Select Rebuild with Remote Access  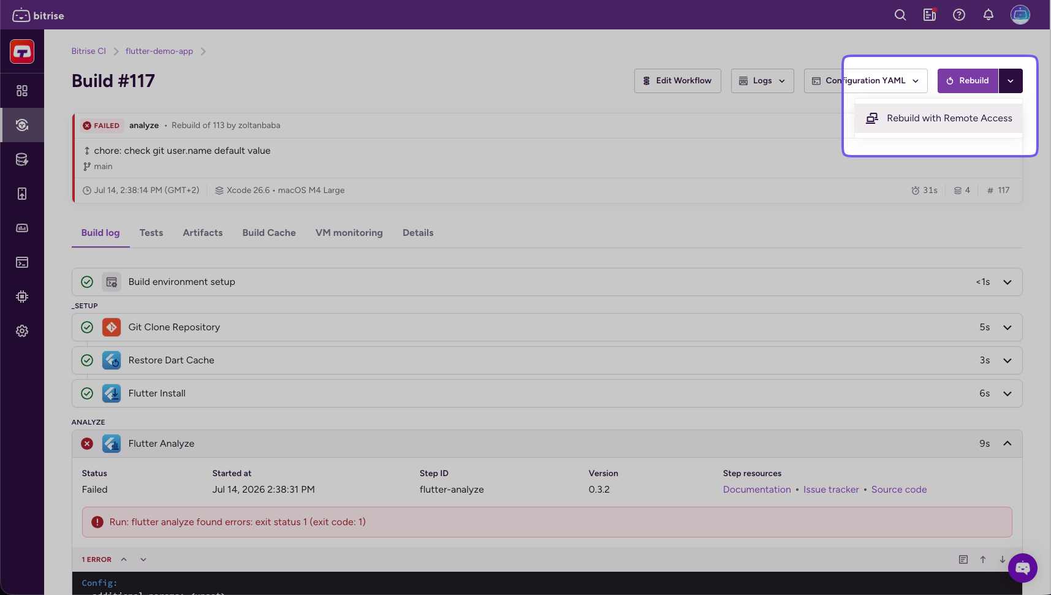[x=938, y=118]
